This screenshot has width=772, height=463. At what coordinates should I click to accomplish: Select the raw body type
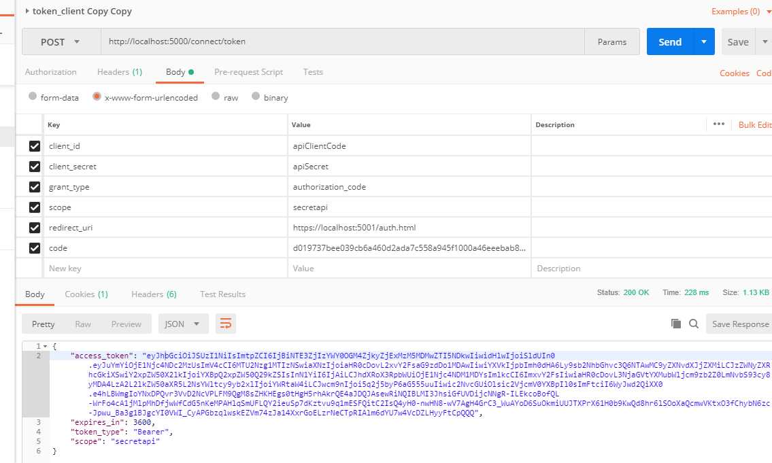(x=216, y=97)
